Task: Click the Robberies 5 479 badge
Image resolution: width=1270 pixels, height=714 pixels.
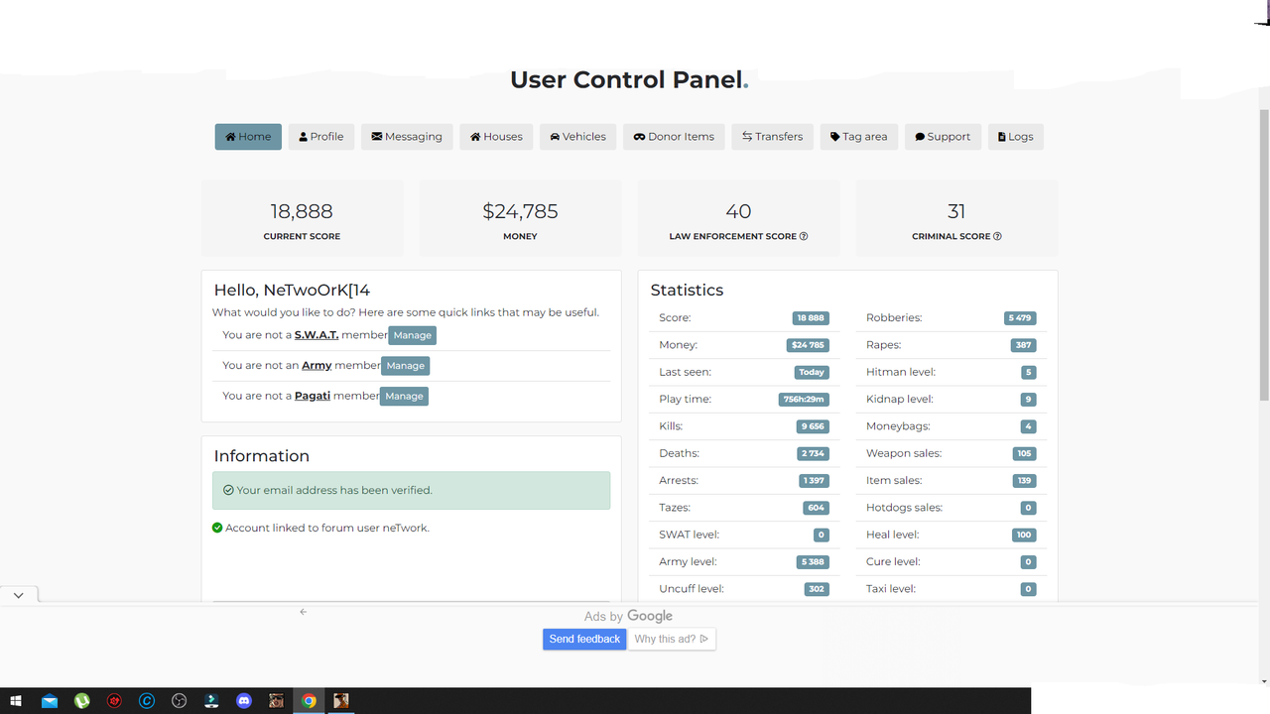Action: [x=1020, y=318]
